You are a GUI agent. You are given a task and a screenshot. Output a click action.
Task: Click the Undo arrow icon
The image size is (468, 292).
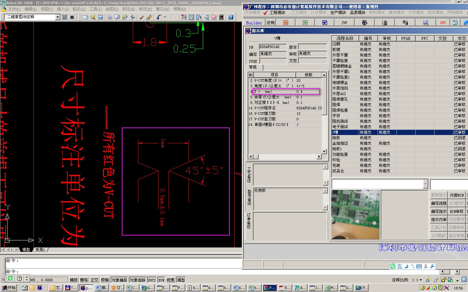[159, 17]
